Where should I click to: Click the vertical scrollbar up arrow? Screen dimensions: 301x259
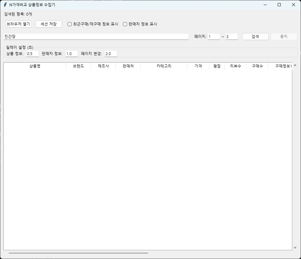[295, 65]
